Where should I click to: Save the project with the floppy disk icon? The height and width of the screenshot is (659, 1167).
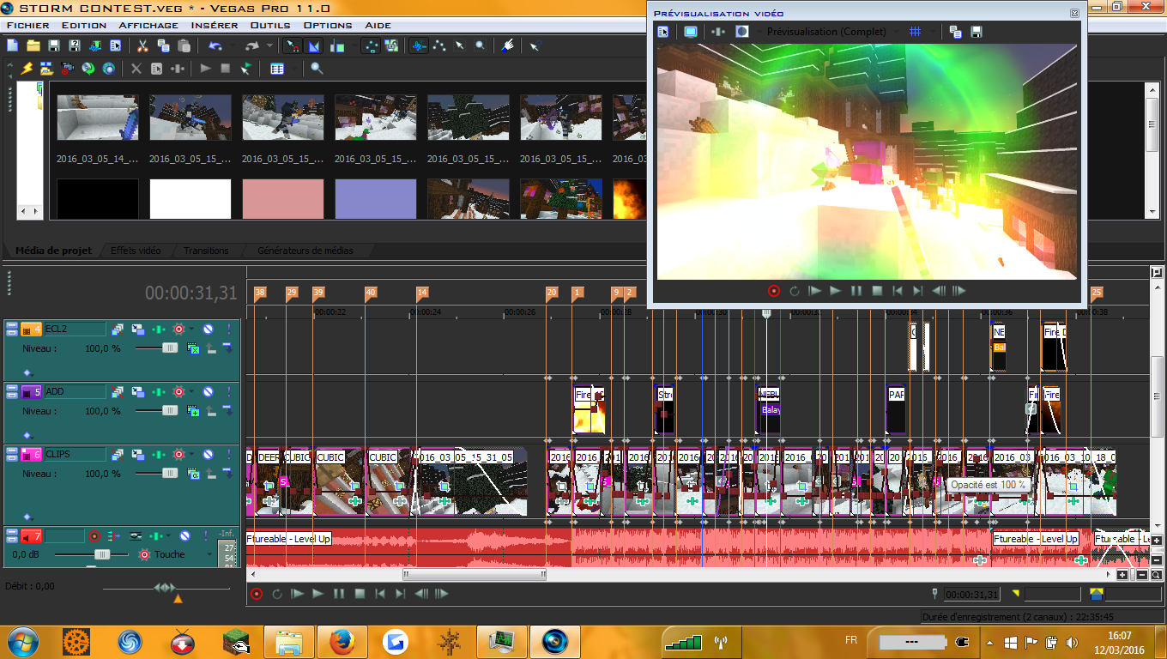coord(54,45)
